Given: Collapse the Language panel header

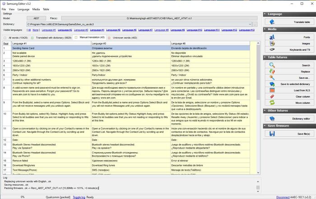Looking at the screenshot, I should coord(289,14).
